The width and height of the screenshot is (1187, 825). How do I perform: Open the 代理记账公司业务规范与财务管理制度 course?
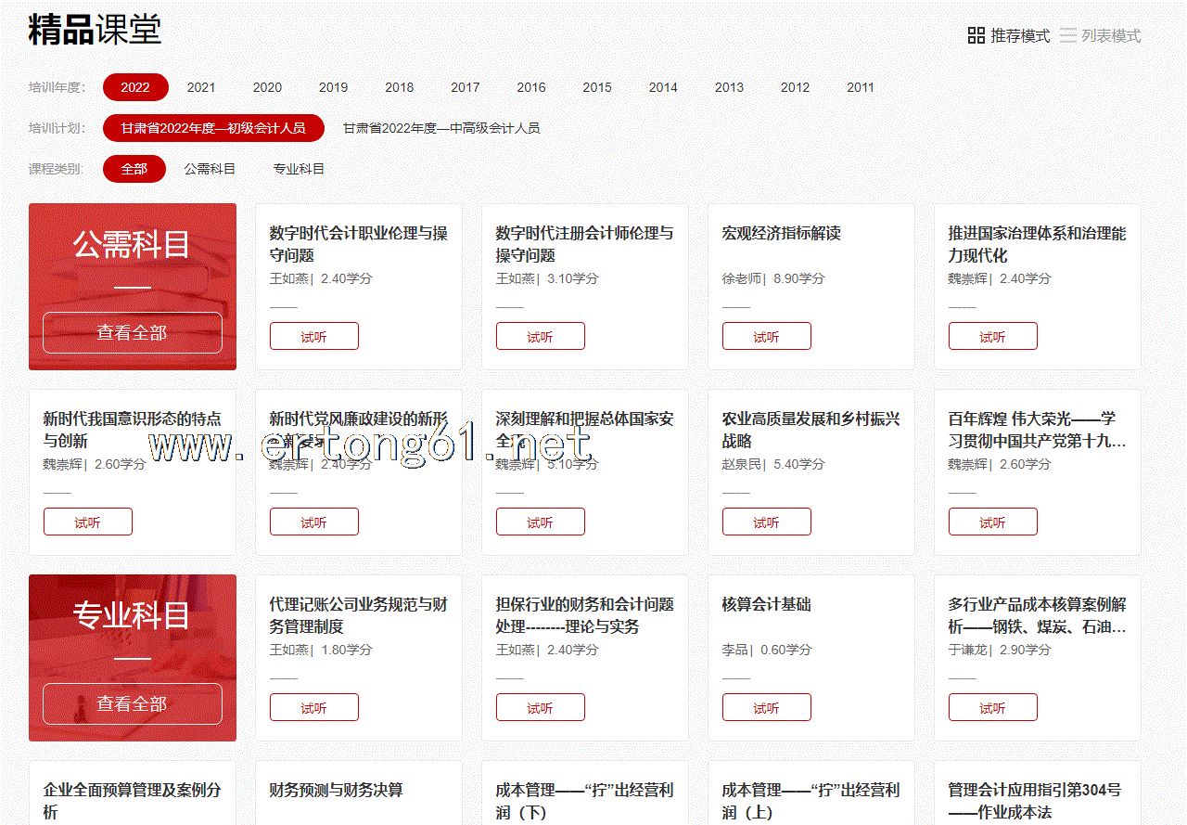pyautogui.click(x=358, y=615)
